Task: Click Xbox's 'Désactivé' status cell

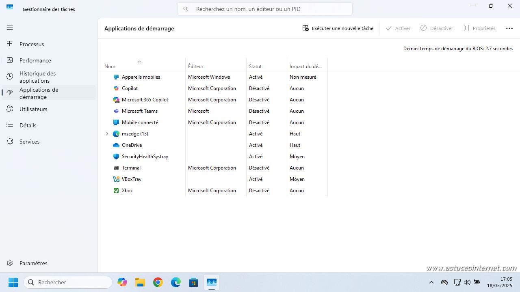Action: [259, 191]
